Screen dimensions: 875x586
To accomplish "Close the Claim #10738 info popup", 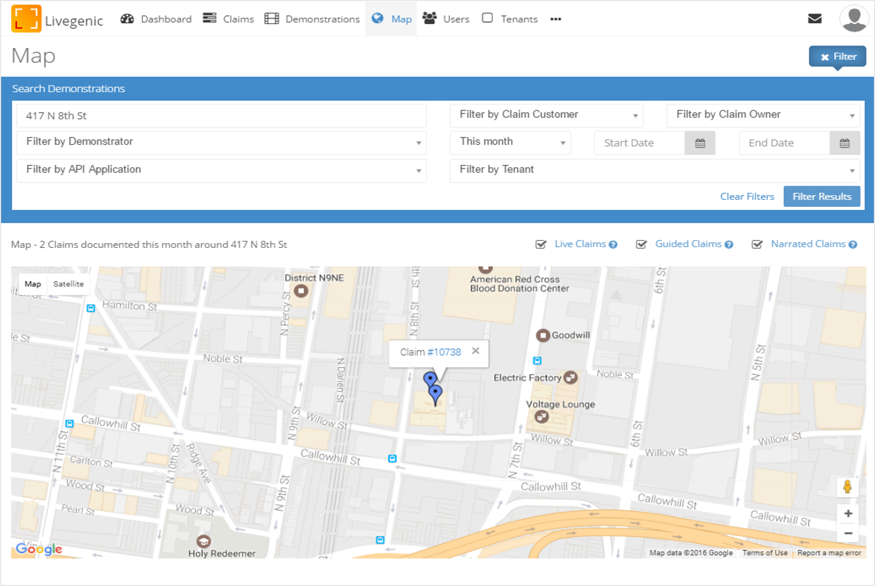I will tap(475, 351).
